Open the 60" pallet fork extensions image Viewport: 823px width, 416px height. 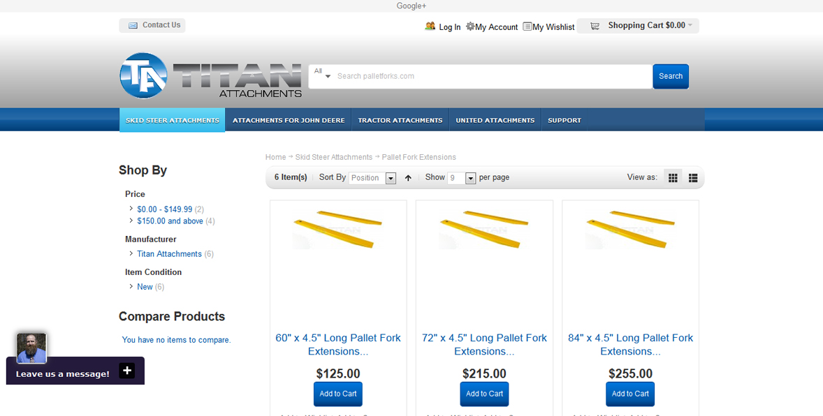(x=338, y=230)
